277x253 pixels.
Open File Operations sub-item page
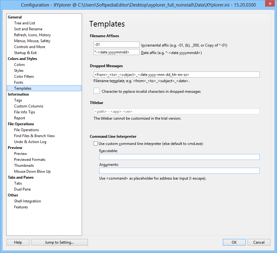click(26, 130)
